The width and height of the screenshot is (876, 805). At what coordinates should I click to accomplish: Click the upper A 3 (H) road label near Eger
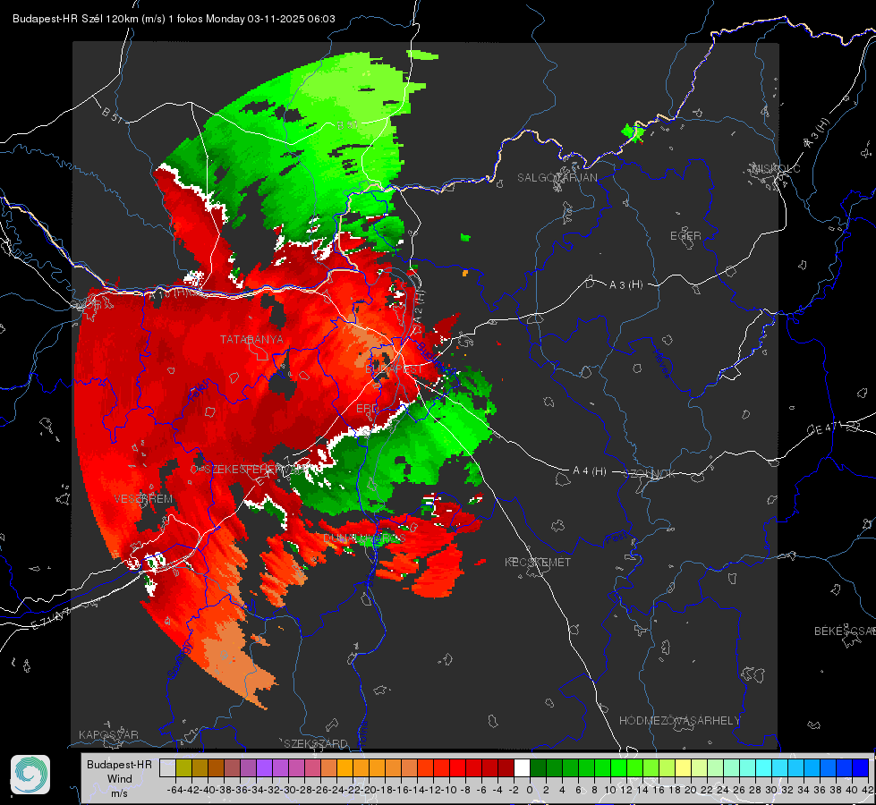click(625, 285)
